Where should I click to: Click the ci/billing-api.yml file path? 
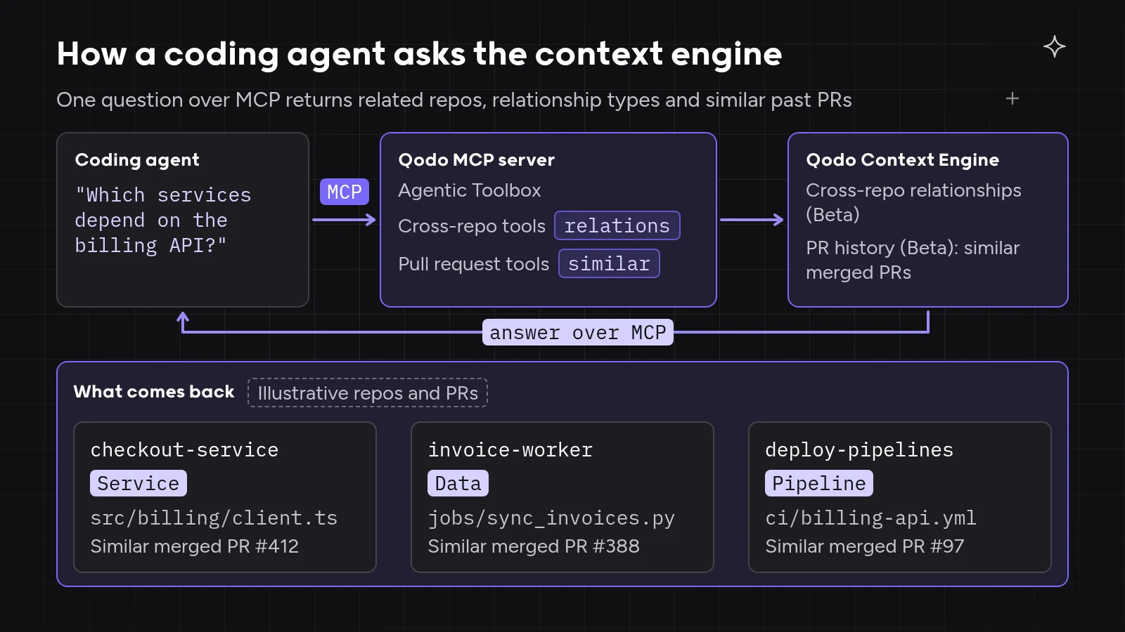pyautogui.click(x=870, y=518)
